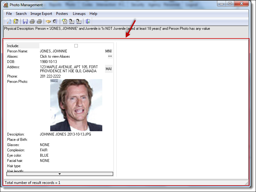Click the new search magnifier toolbar icon
The height and width of the screenshot is (192, 256).
point(9,21)
